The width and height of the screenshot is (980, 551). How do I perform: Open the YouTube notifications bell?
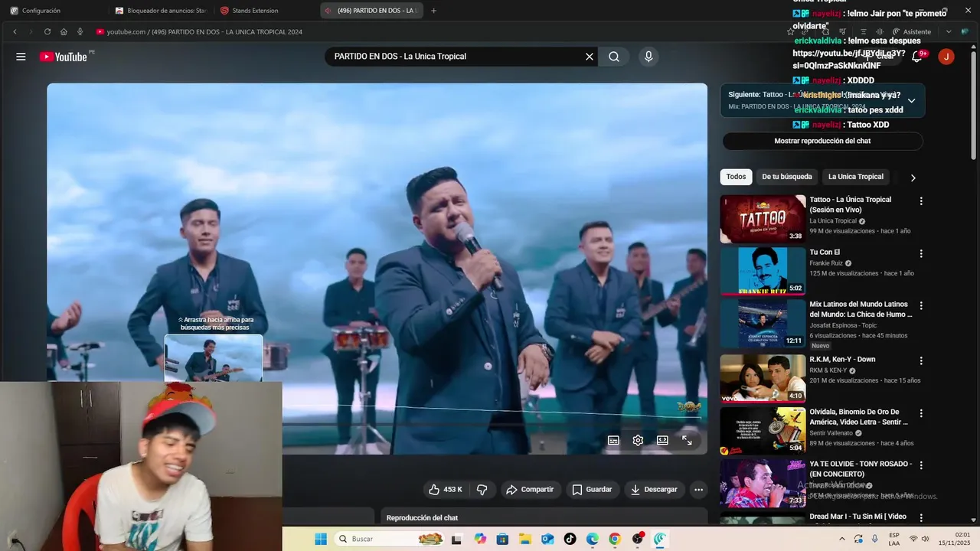pos(916,57)
